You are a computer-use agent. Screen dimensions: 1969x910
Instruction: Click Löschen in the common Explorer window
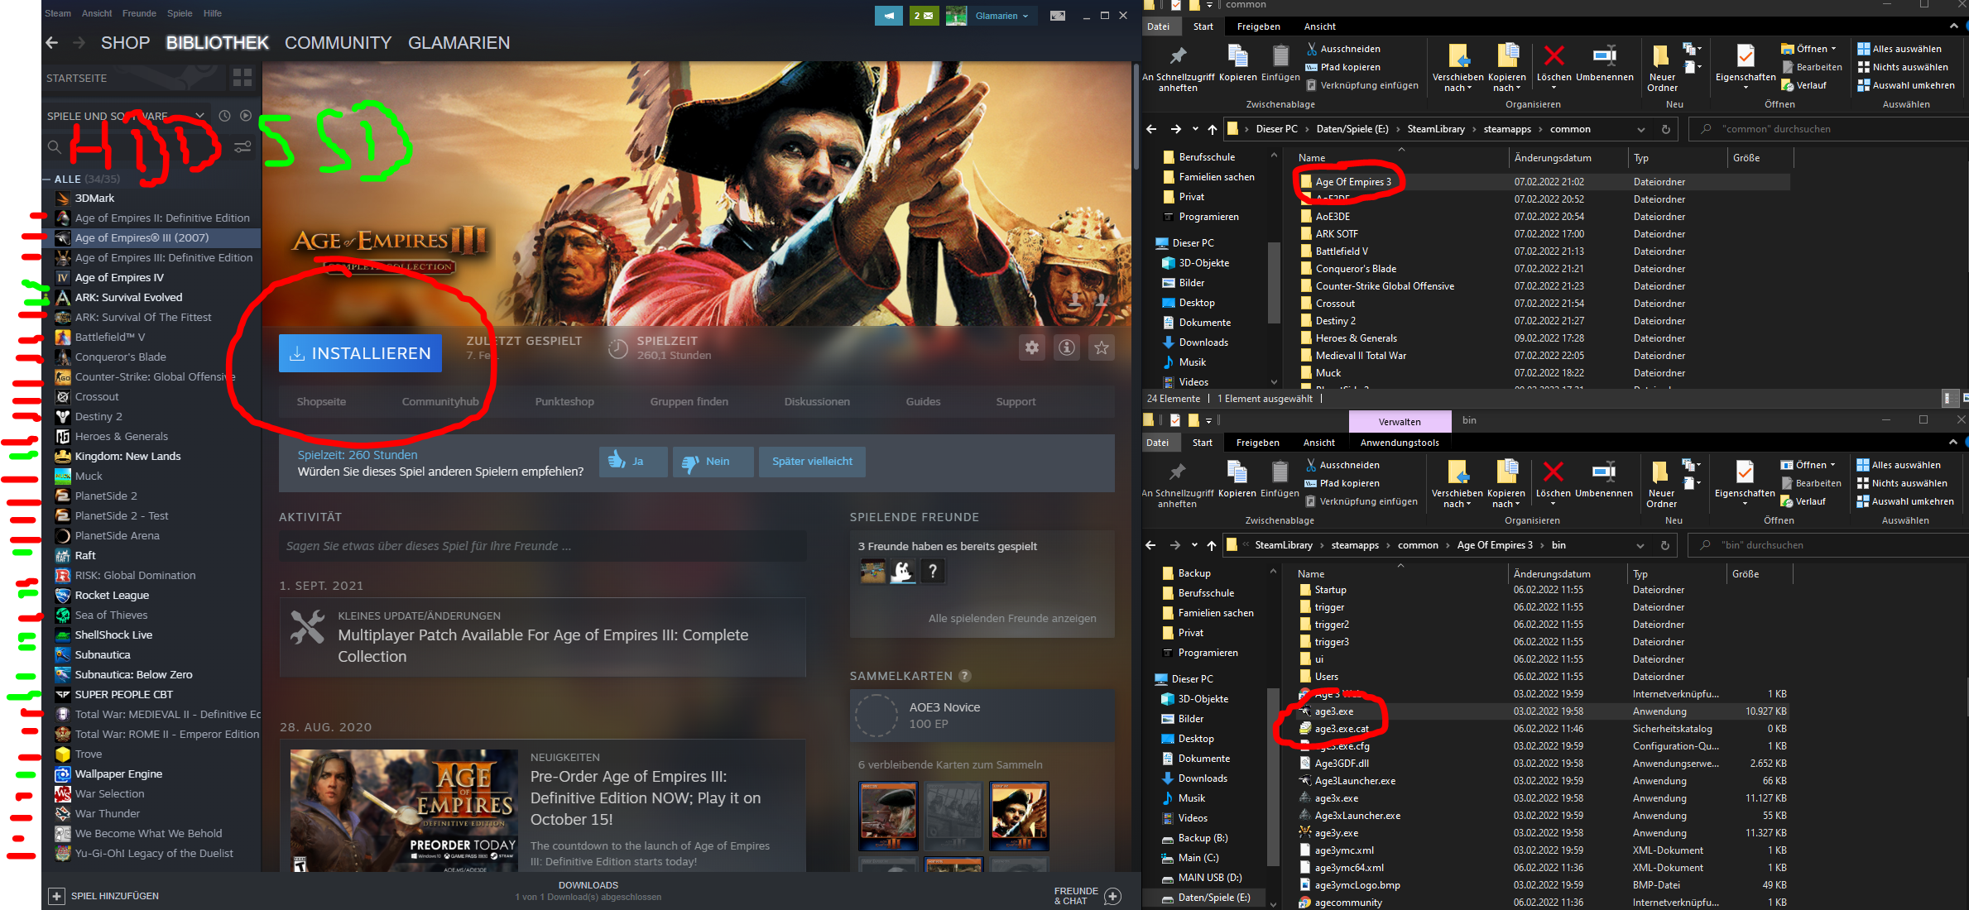1554,66
